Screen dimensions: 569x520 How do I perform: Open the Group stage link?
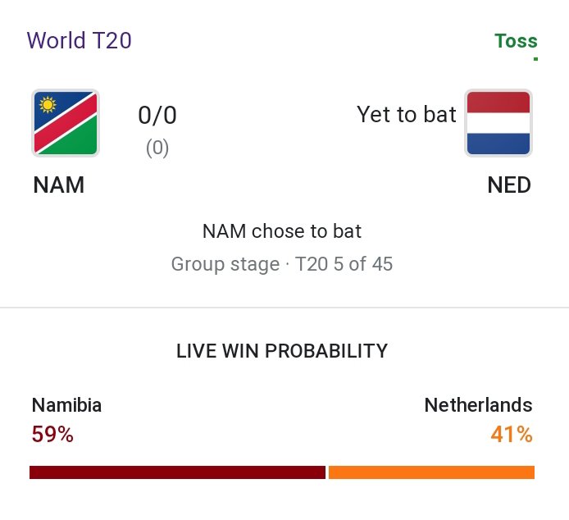(225, 265)
